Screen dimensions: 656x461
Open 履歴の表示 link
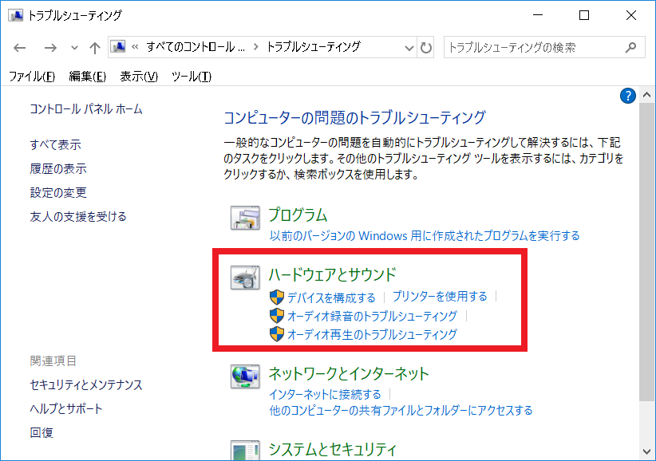pos(58,168)
